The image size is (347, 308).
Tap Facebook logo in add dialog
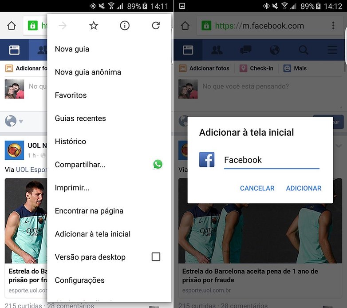(x=207, y=159)
